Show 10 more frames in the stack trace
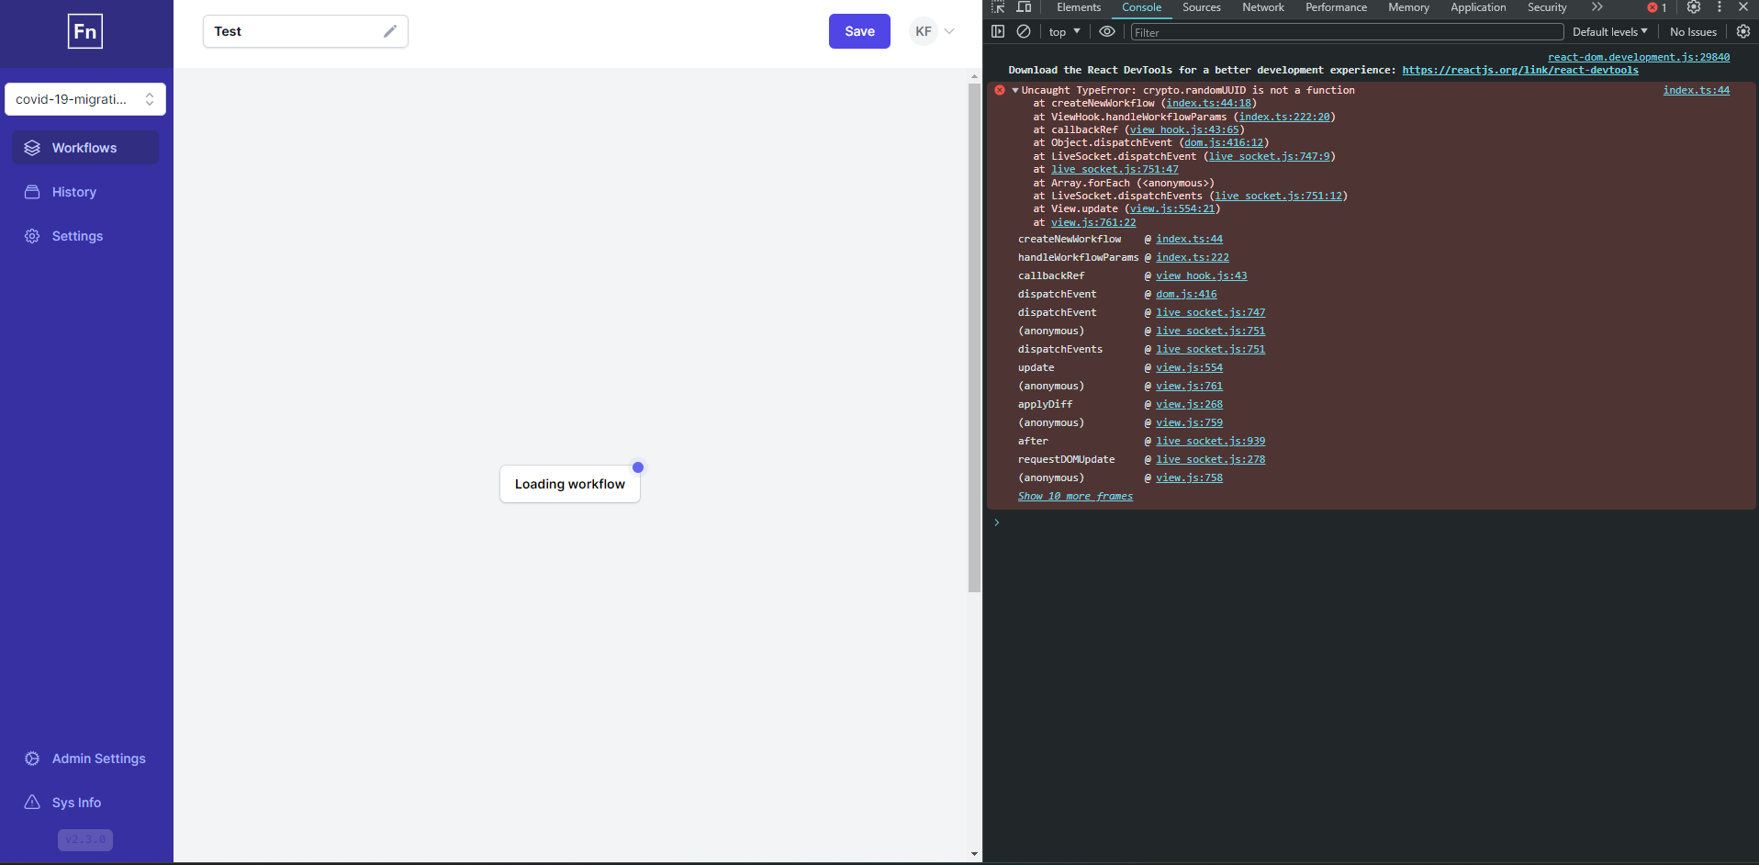This screenshot has width=1759, height=865. pyautogui.click(x=1075, y=496)
